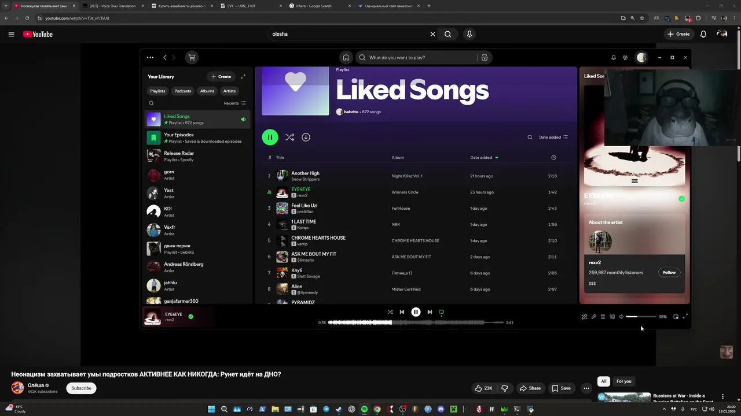741x416 pixels.
Task: Open the Spotify profile avatar menu
Action: [x=641, y=57]
